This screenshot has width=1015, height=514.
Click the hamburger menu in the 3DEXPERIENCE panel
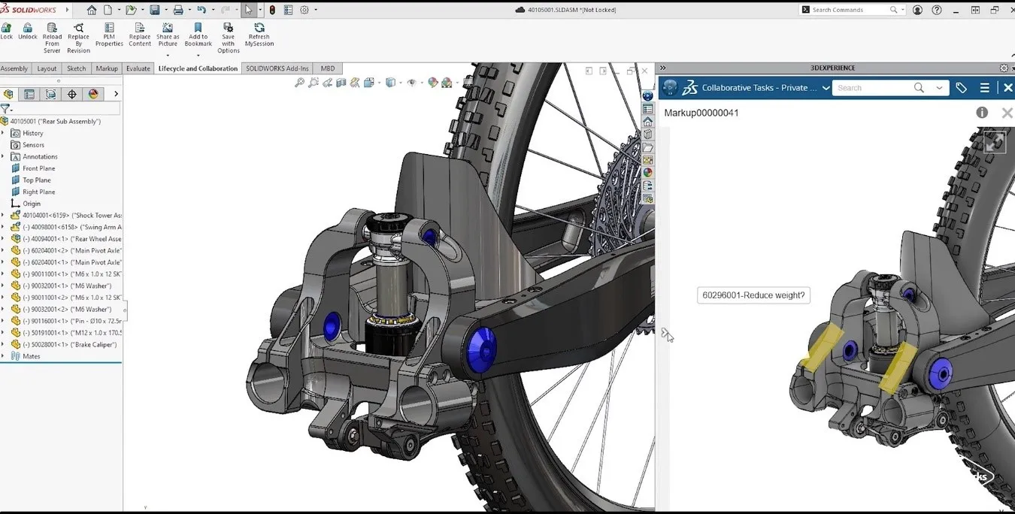coord(985,87)
